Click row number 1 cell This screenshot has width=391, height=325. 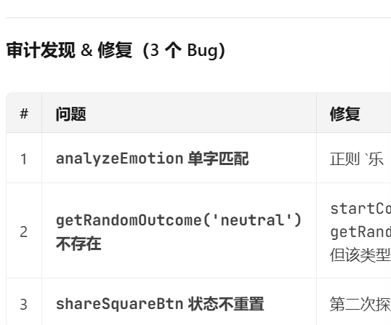(x=24, y=159)
